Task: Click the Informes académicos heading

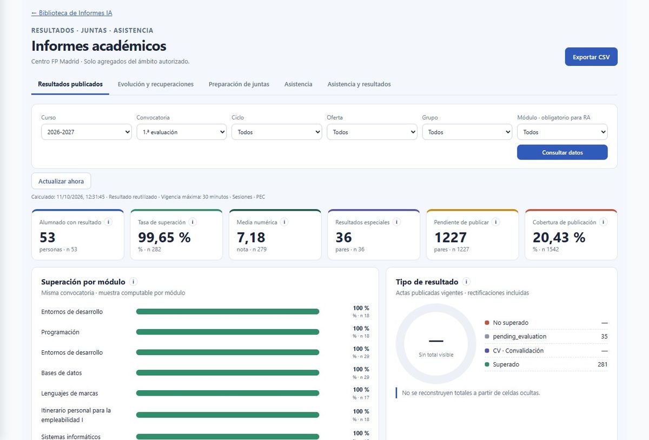Action: click(x=99, y=46)
